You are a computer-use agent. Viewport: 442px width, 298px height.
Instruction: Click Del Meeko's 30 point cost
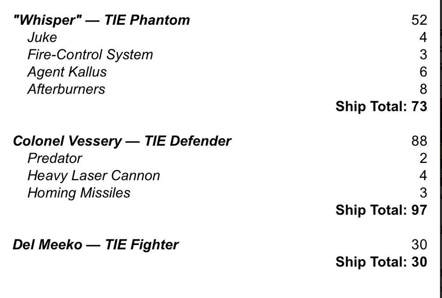(x=419, y=245)
